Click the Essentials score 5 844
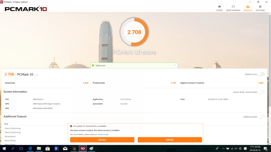271x152 pixels. (86, 83)
